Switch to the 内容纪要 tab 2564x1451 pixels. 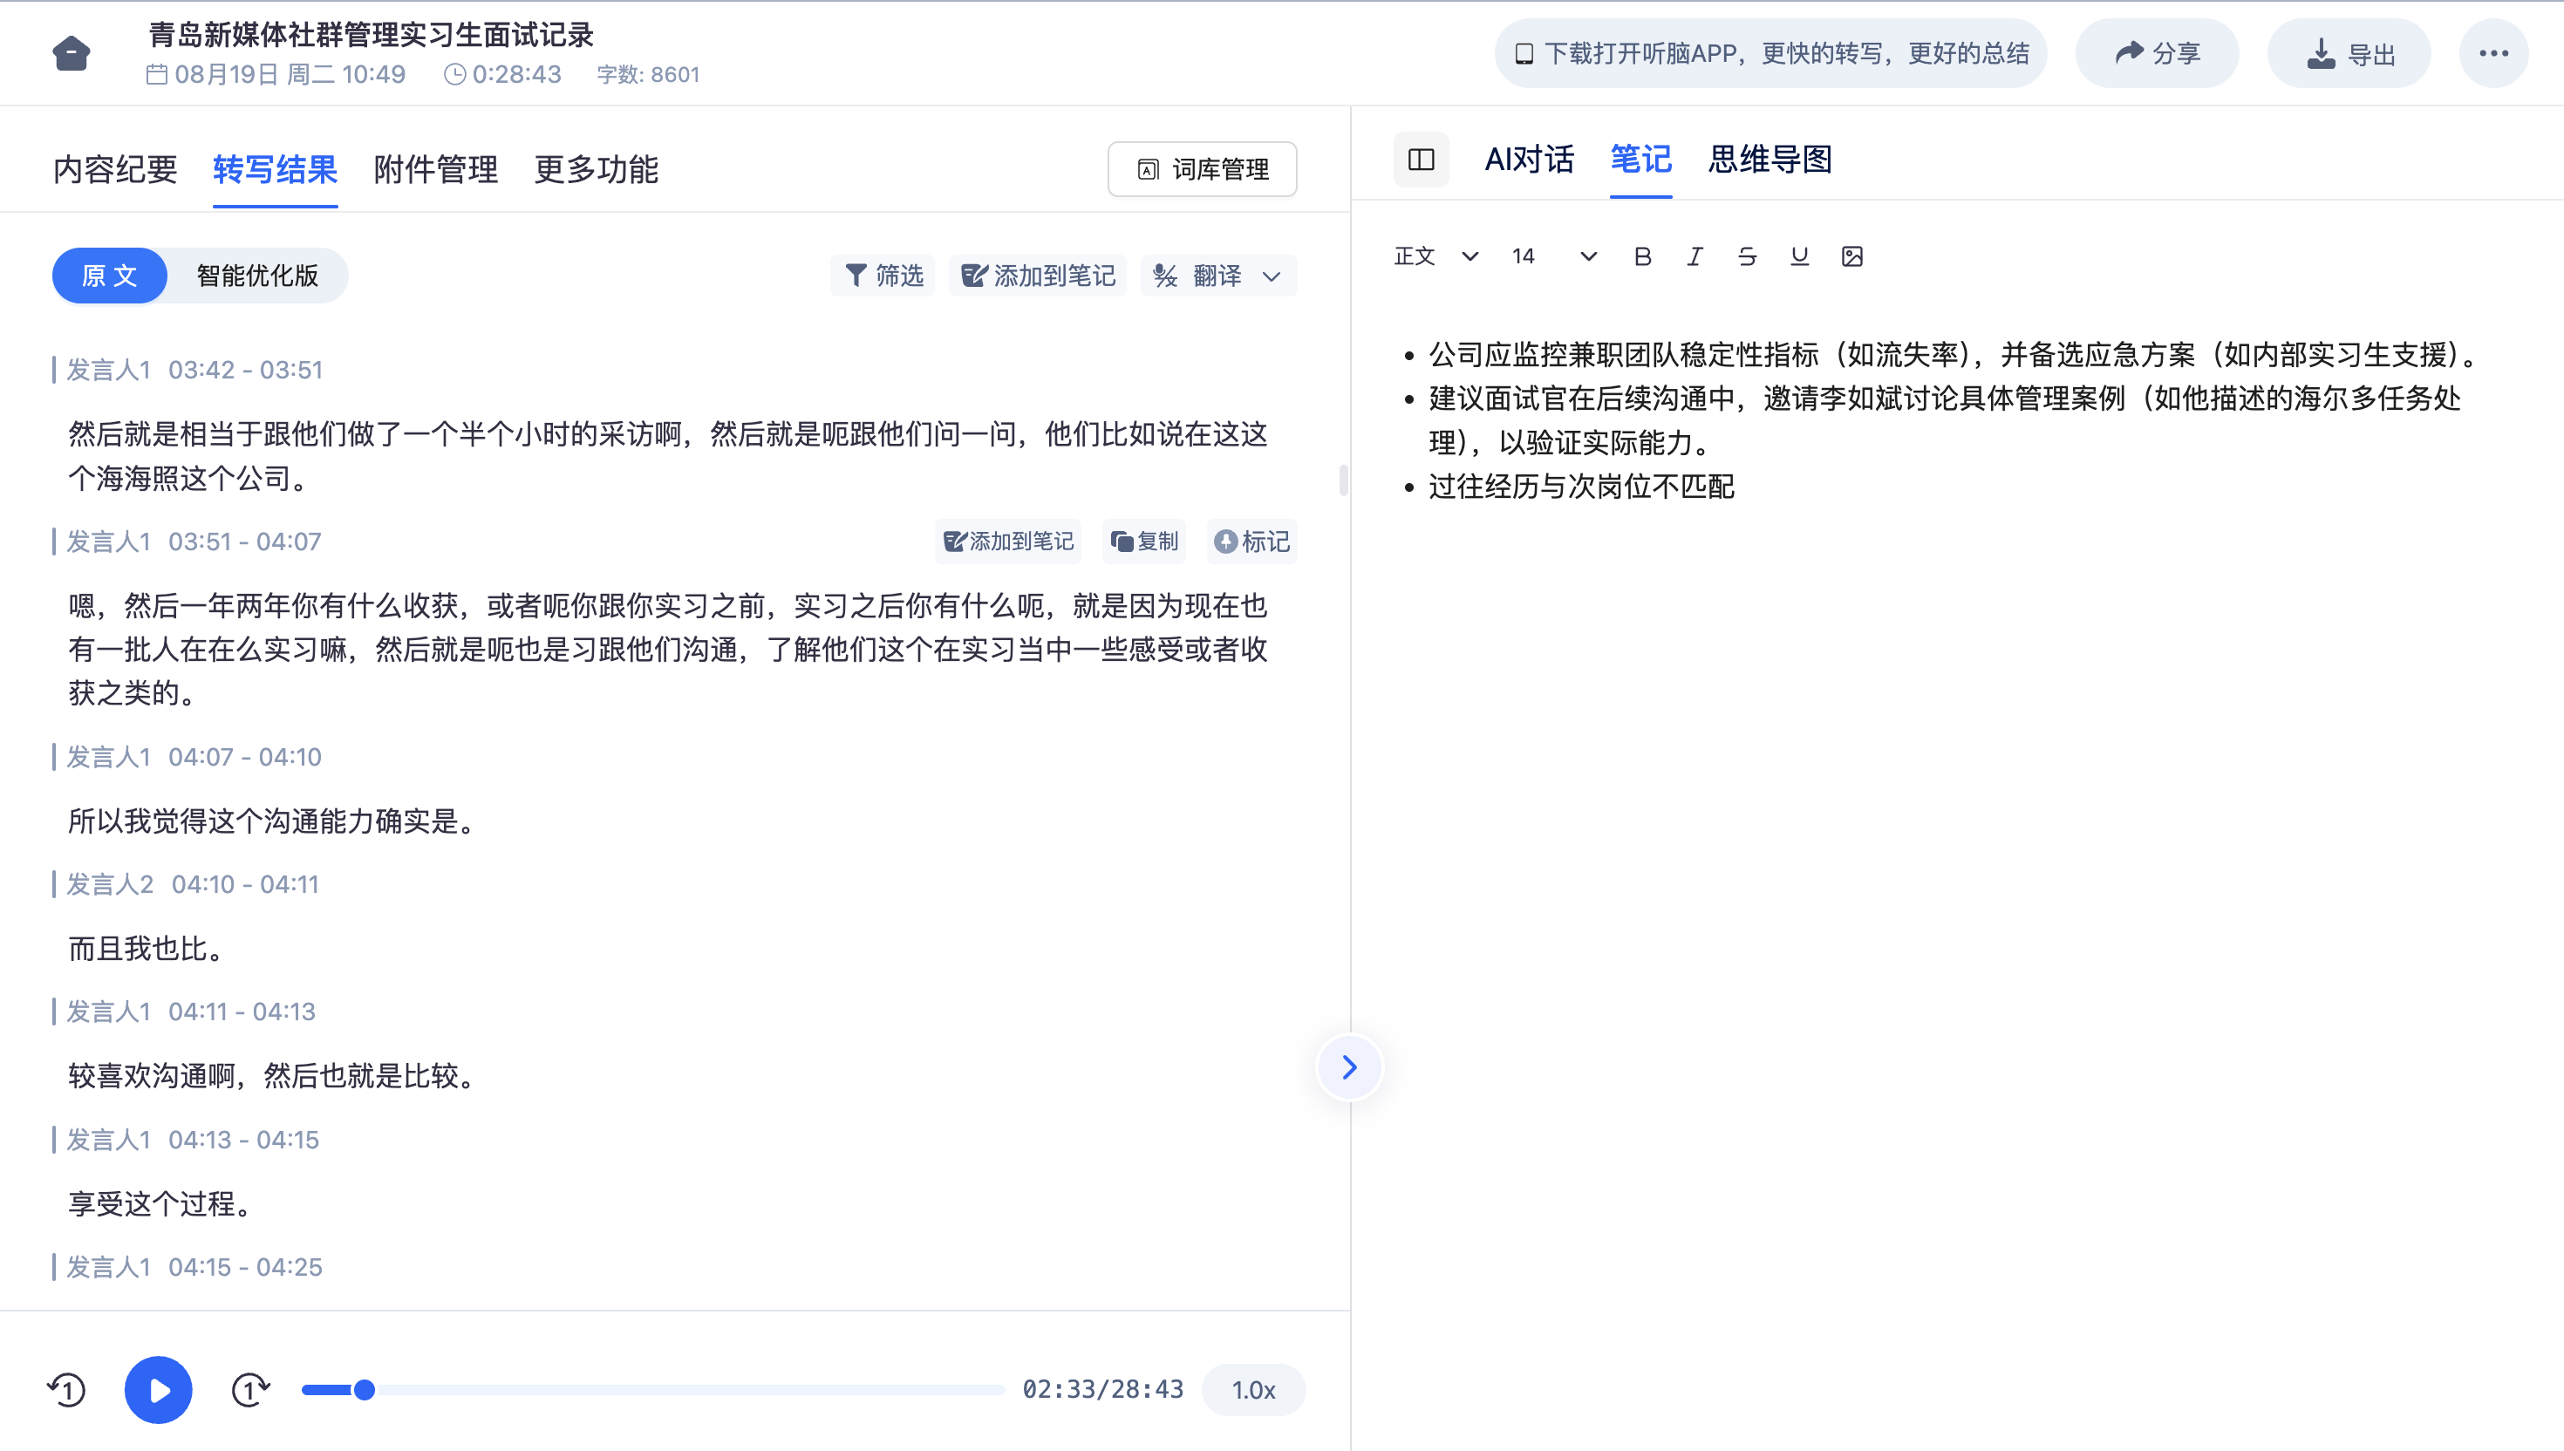114,169
